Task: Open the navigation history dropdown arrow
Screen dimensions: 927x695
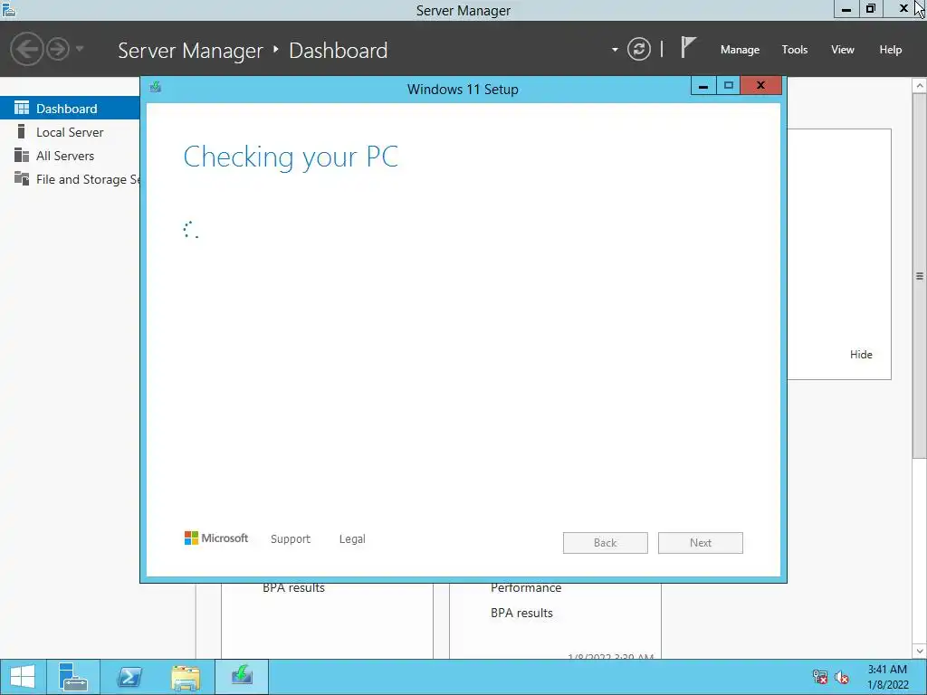Action: (80, 49)
